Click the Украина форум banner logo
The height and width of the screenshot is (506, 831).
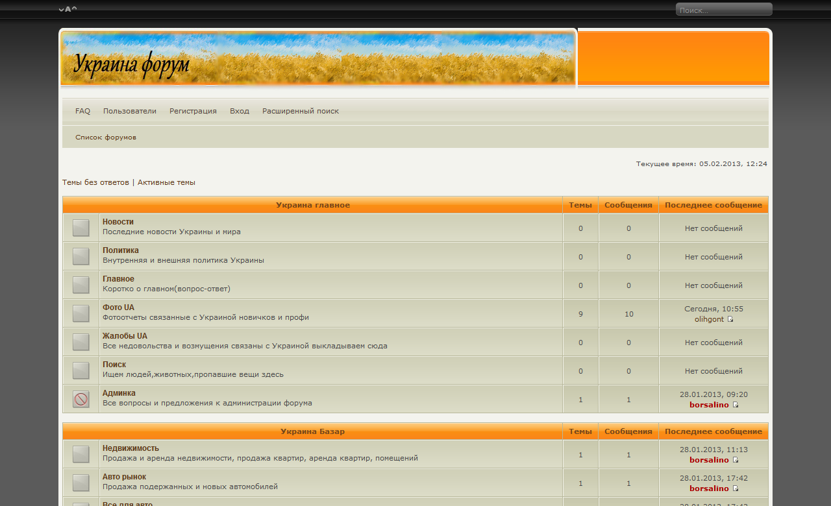click(x=132, y=64)
